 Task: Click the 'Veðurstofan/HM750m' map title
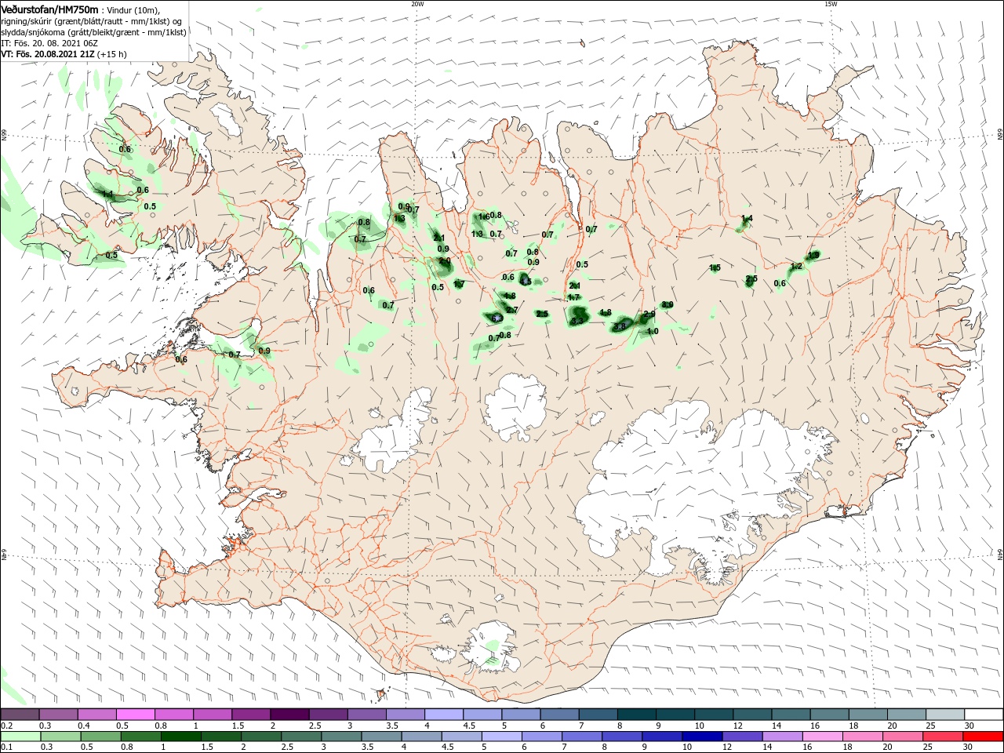click(49, 9)
